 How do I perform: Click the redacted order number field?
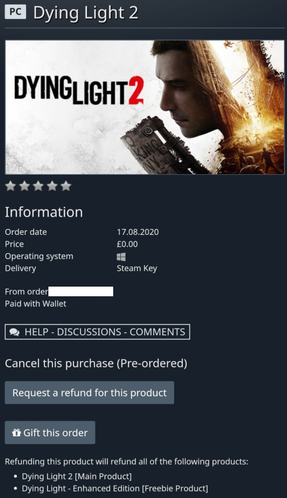[81, 291]
